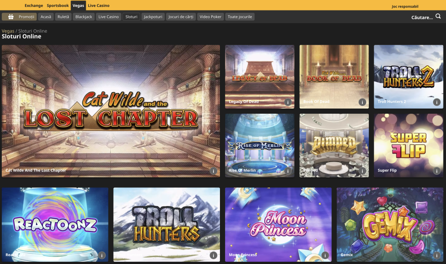Open Moon Princess info icon
446x264 pixels.
click(325, 255)
